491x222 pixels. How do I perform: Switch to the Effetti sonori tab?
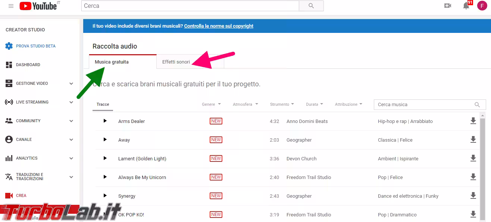(176, 62)
